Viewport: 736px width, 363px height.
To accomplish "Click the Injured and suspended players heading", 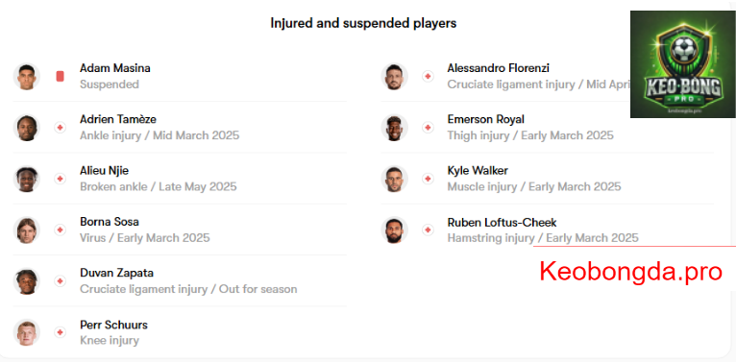I will (363, 23).
